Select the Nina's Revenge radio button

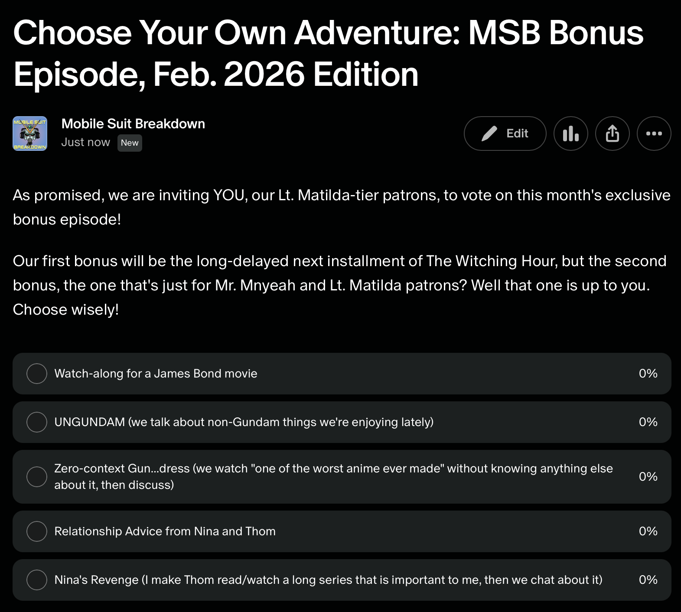(x=37, y=580)
